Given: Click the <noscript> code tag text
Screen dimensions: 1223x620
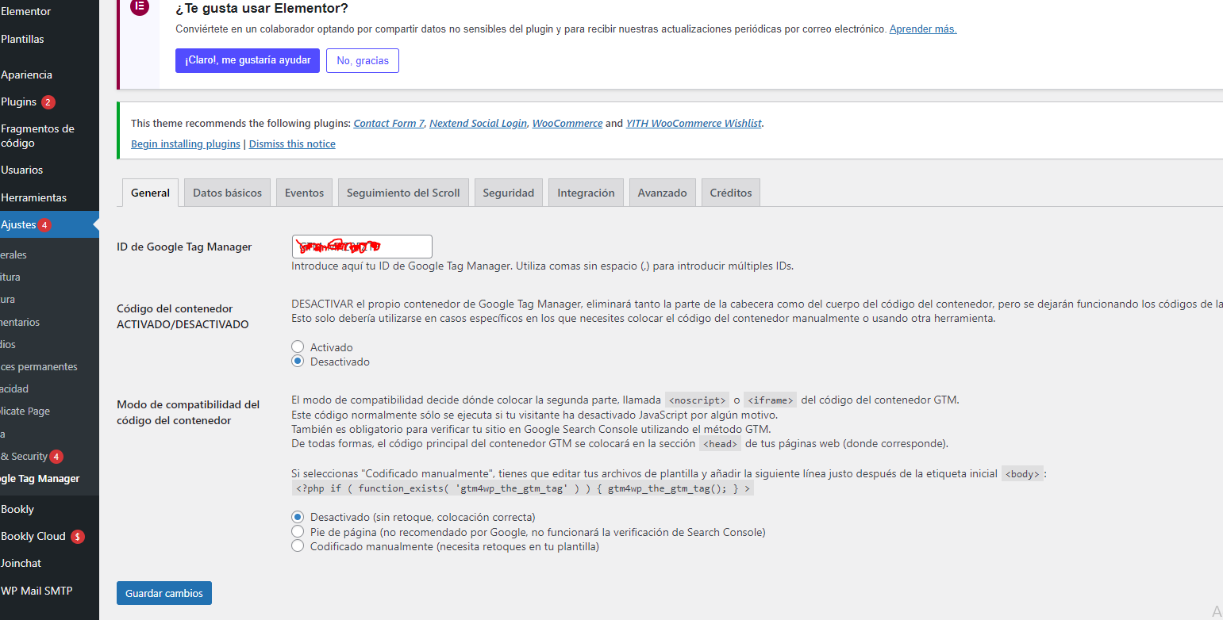Looking at the screenshot, I should pos(697,400).
